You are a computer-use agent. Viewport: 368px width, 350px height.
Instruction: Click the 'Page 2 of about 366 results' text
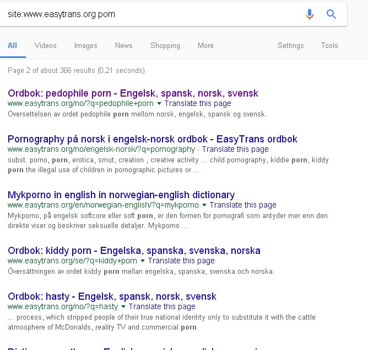(76, 71)
